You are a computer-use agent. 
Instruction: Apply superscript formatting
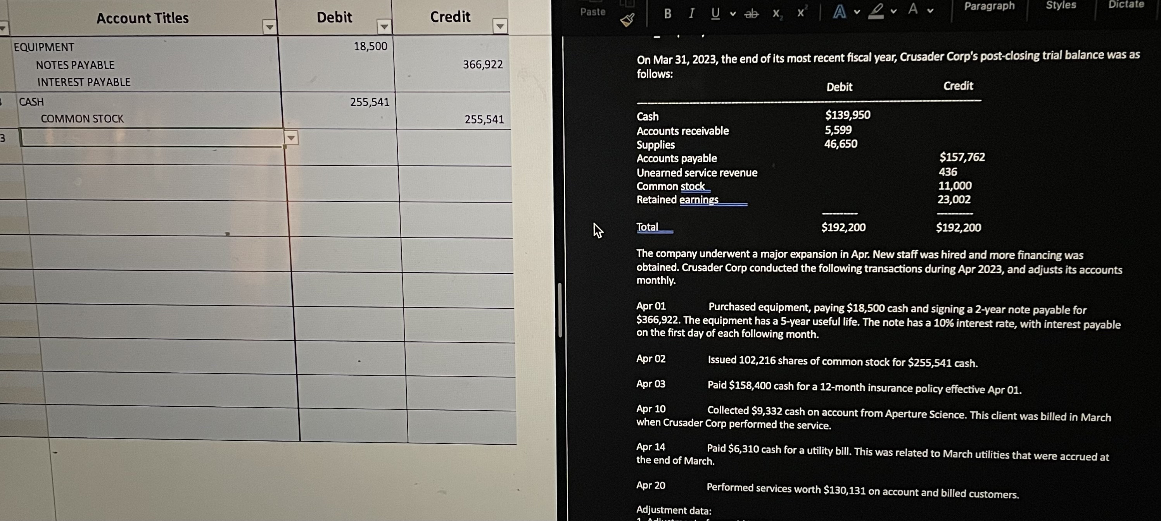[801, 13]
